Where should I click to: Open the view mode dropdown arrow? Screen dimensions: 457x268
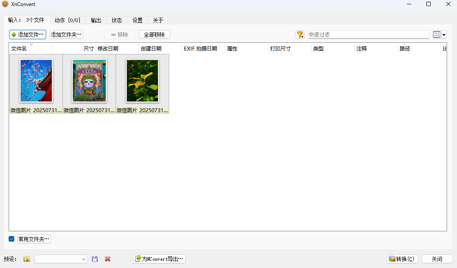point(445,34)
